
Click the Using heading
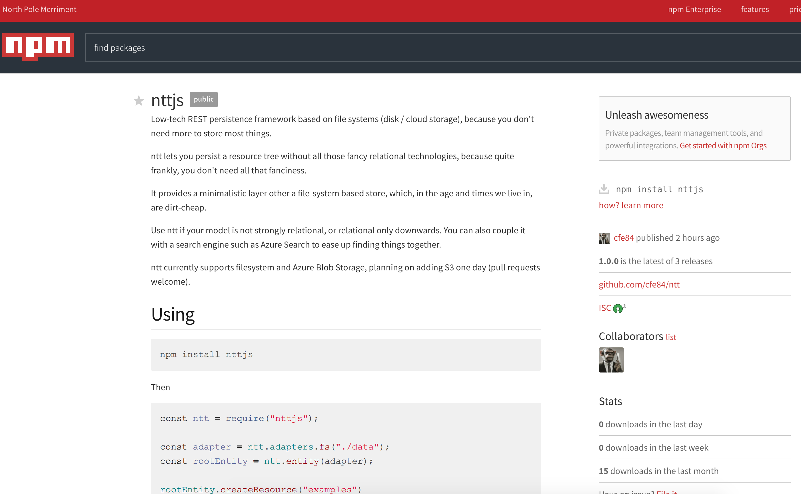point(173,315)
